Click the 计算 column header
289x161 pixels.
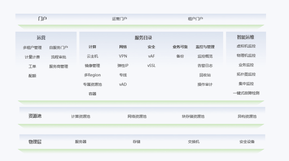pyautogui.click(x=92, y=47)
